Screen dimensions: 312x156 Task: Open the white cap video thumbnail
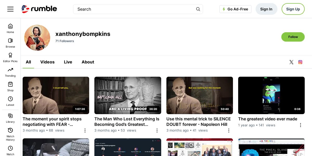coord(56,147)
